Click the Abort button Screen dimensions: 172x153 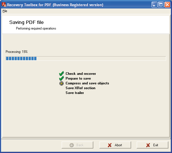coord(115,145)
